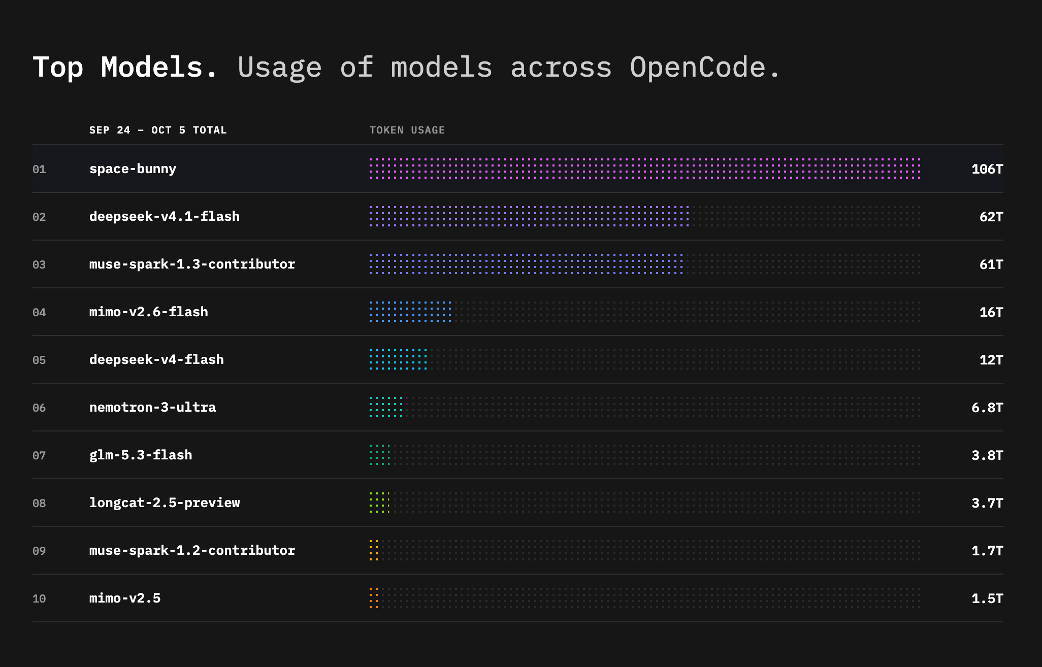Click the 62T token value
This screenshot has width=1042, height=667.
(991, 217)
